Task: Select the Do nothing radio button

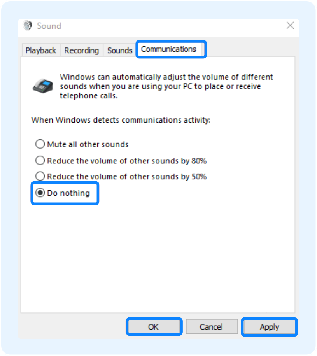Action: [x=40, y=193]
